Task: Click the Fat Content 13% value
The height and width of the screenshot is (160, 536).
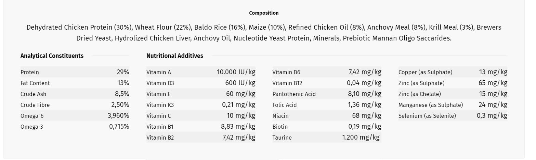Action: [123, 83]
